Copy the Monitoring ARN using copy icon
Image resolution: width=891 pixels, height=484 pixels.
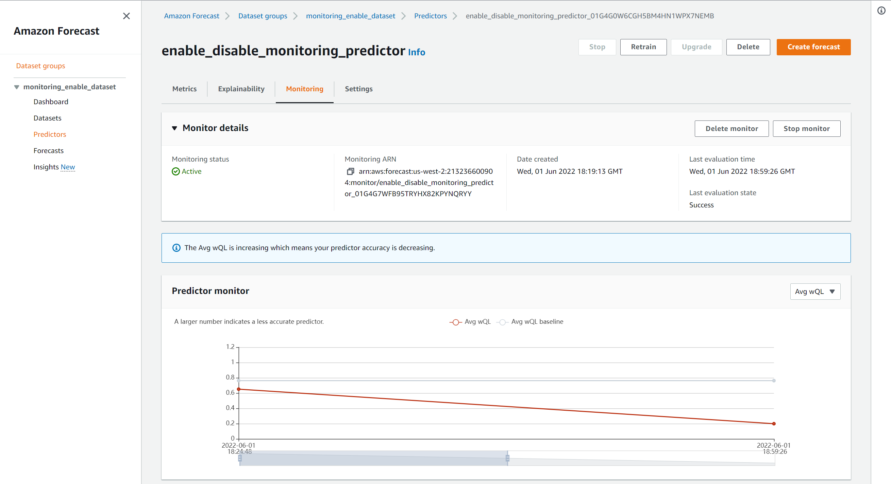[x=350, y=171]
